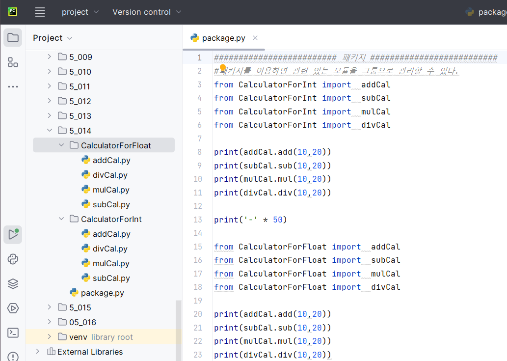The width and height of the screenshot is (507, 361).
Task: Select subCal.py under CalculatorForInt
Action: point(111,278)
